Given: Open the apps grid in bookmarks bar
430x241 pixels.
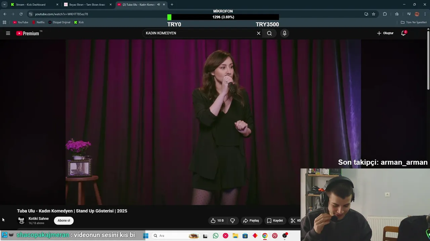Looking at the screenshot, I should [4, 22].
